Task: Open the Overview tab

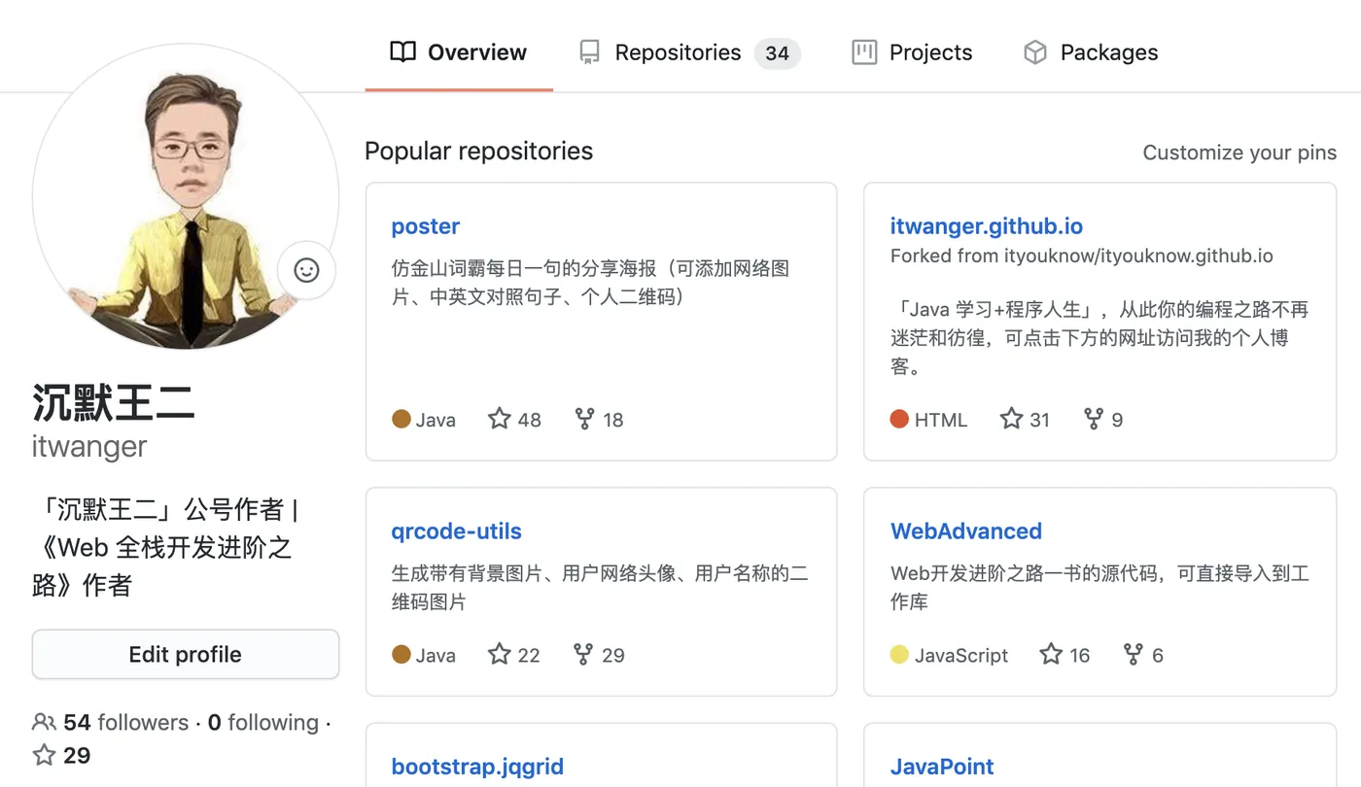Action: [458, 52]
